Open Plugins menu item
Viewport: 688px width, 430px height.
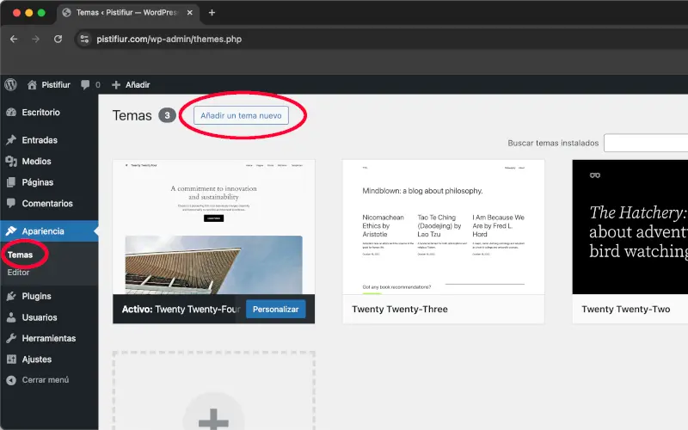click(36, 296)
